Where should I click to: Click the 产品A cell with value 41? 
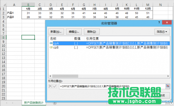tap(84, 13)
